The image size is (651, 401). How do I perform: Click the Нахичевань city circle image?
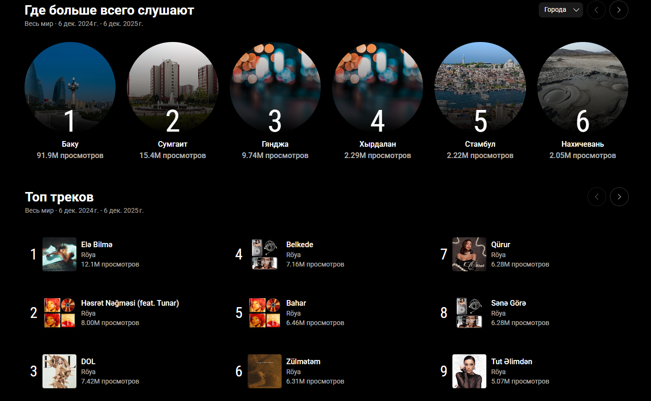pos(583,87)
